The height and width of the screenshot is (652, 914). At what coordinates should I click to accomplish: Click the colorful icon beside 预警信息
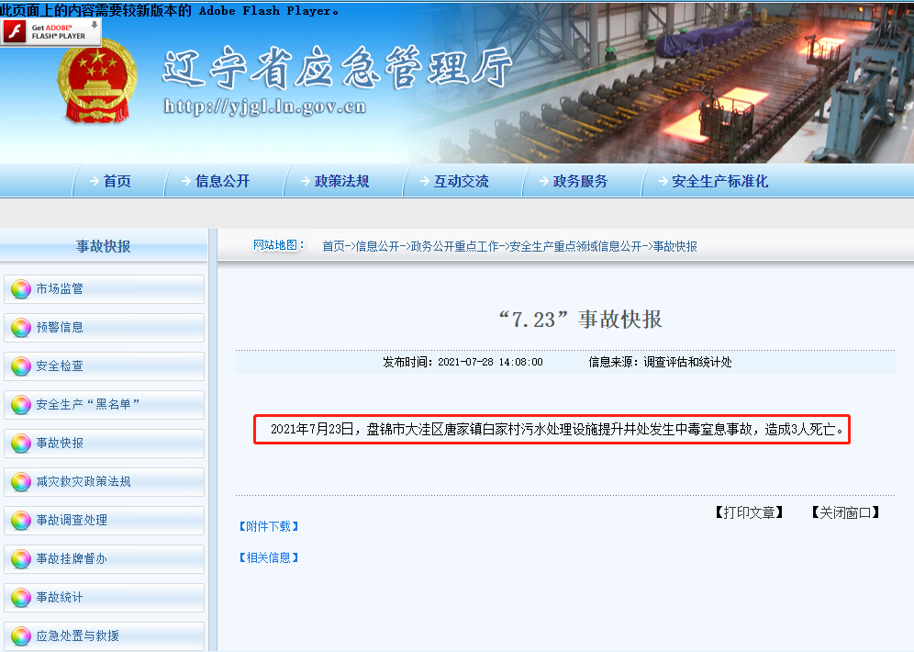pyautogui.click(x=20, y=328)
